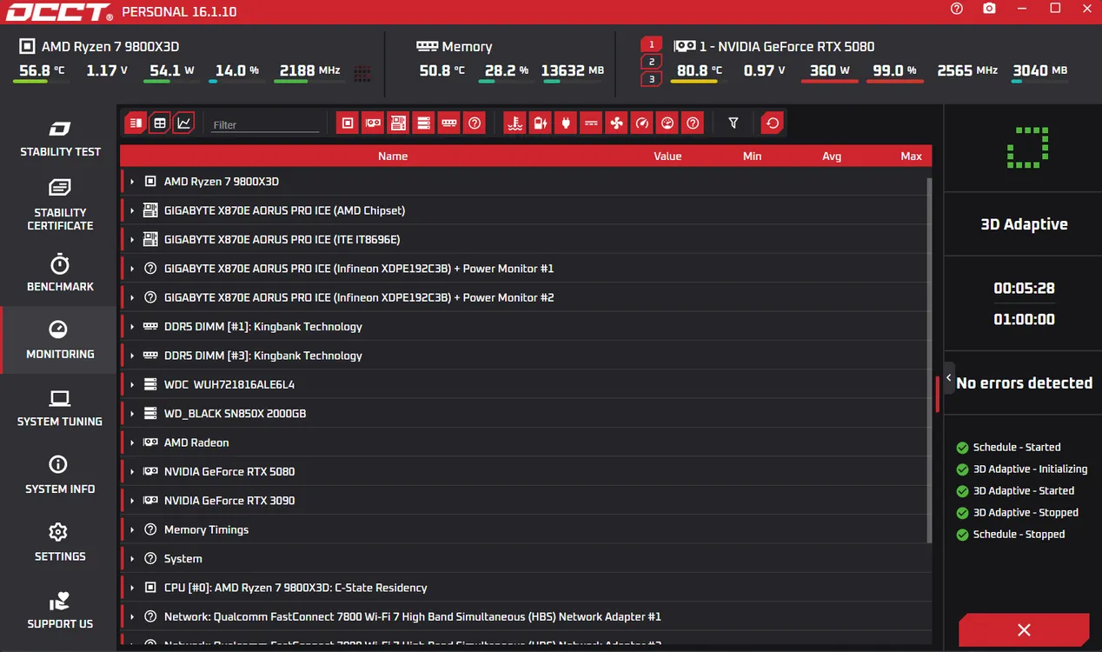The image size is (1102, 652).
Task: Select GPU number 1 in the header
Action: click(652, 44)
